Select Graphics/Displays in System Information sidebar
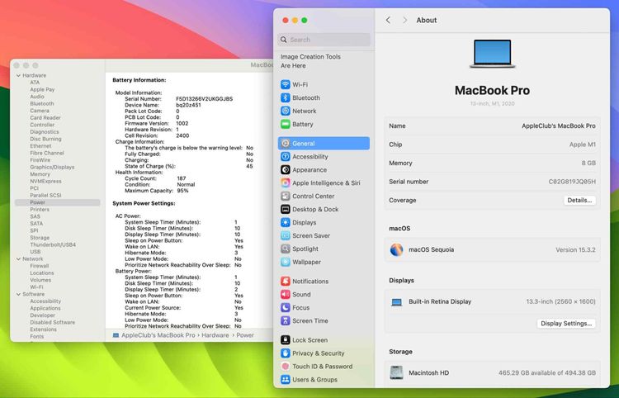 click(x=52, y=167)
